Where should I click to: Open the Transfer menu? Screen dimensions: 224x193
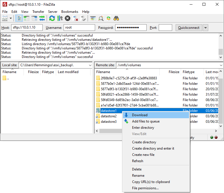coord(38,12)
